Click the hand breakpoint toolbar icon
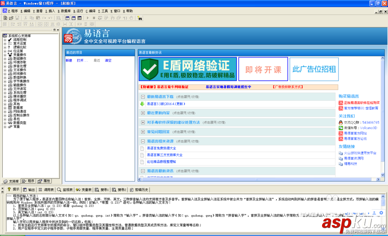 (132, 18)
